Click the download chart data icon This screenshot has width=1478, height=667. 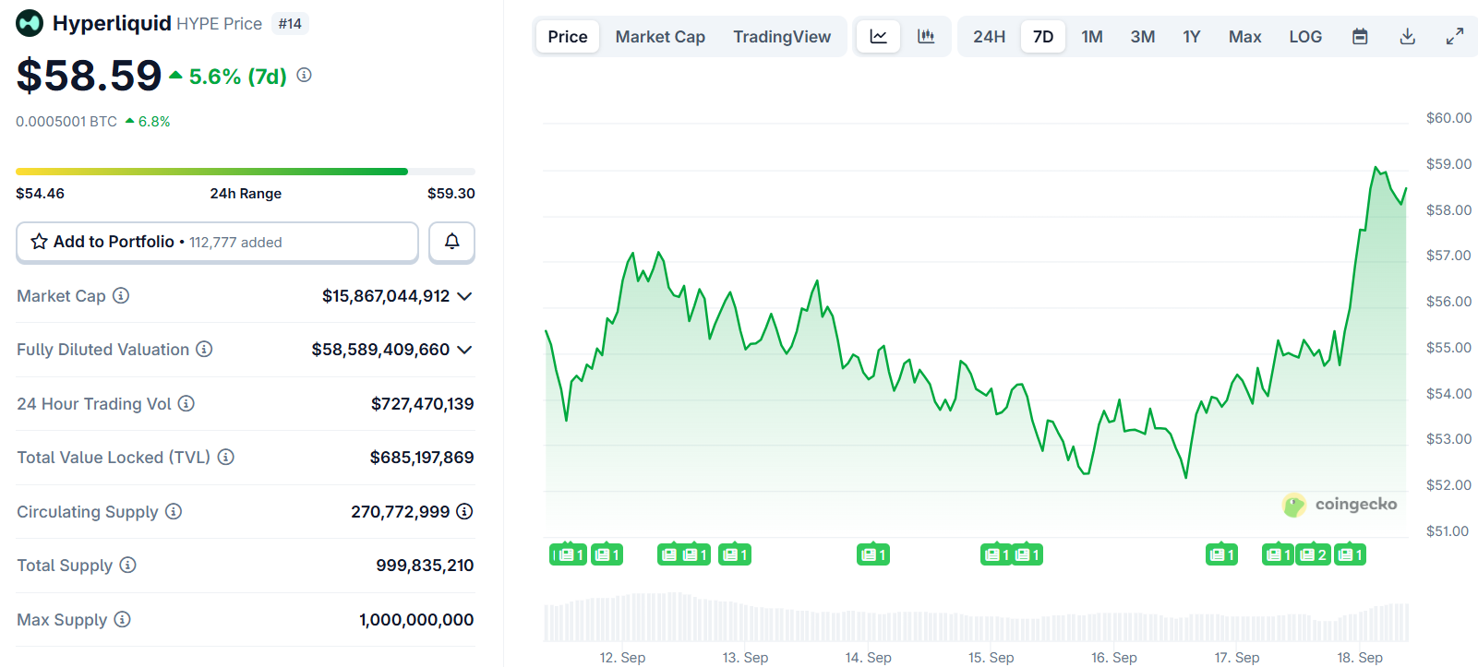(x=1408, y=37)
